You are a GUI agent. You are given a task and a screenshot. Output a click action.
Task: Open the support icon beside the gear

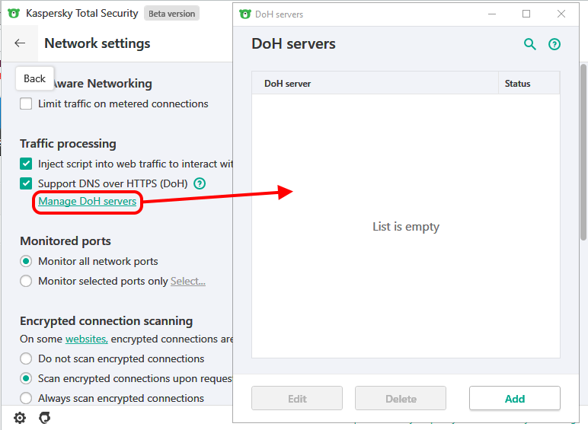44,417
